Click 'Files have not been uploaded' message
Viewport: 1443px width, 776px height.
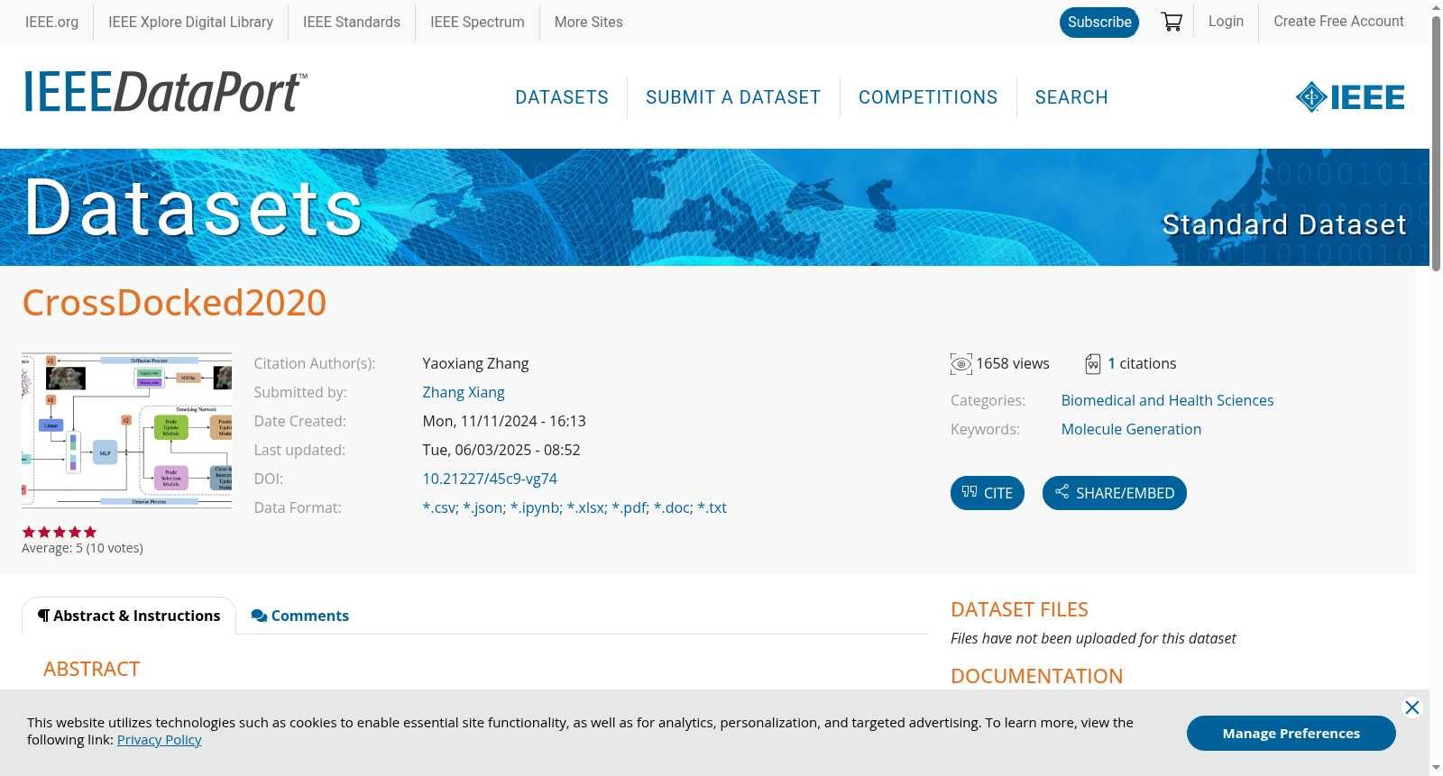(x=1093, y=638)
